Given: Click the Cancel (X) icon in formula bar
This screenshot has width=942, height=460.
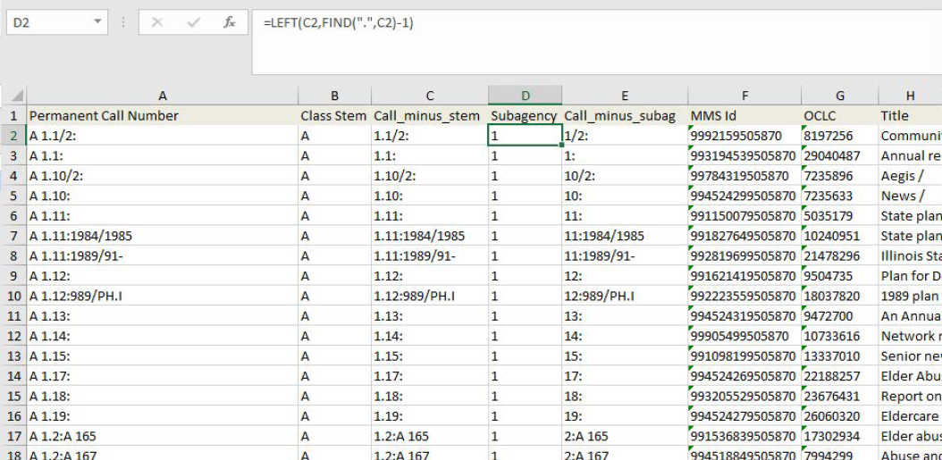Looking at the screenshot, I should pyautogui.click(x=157, y=23).
